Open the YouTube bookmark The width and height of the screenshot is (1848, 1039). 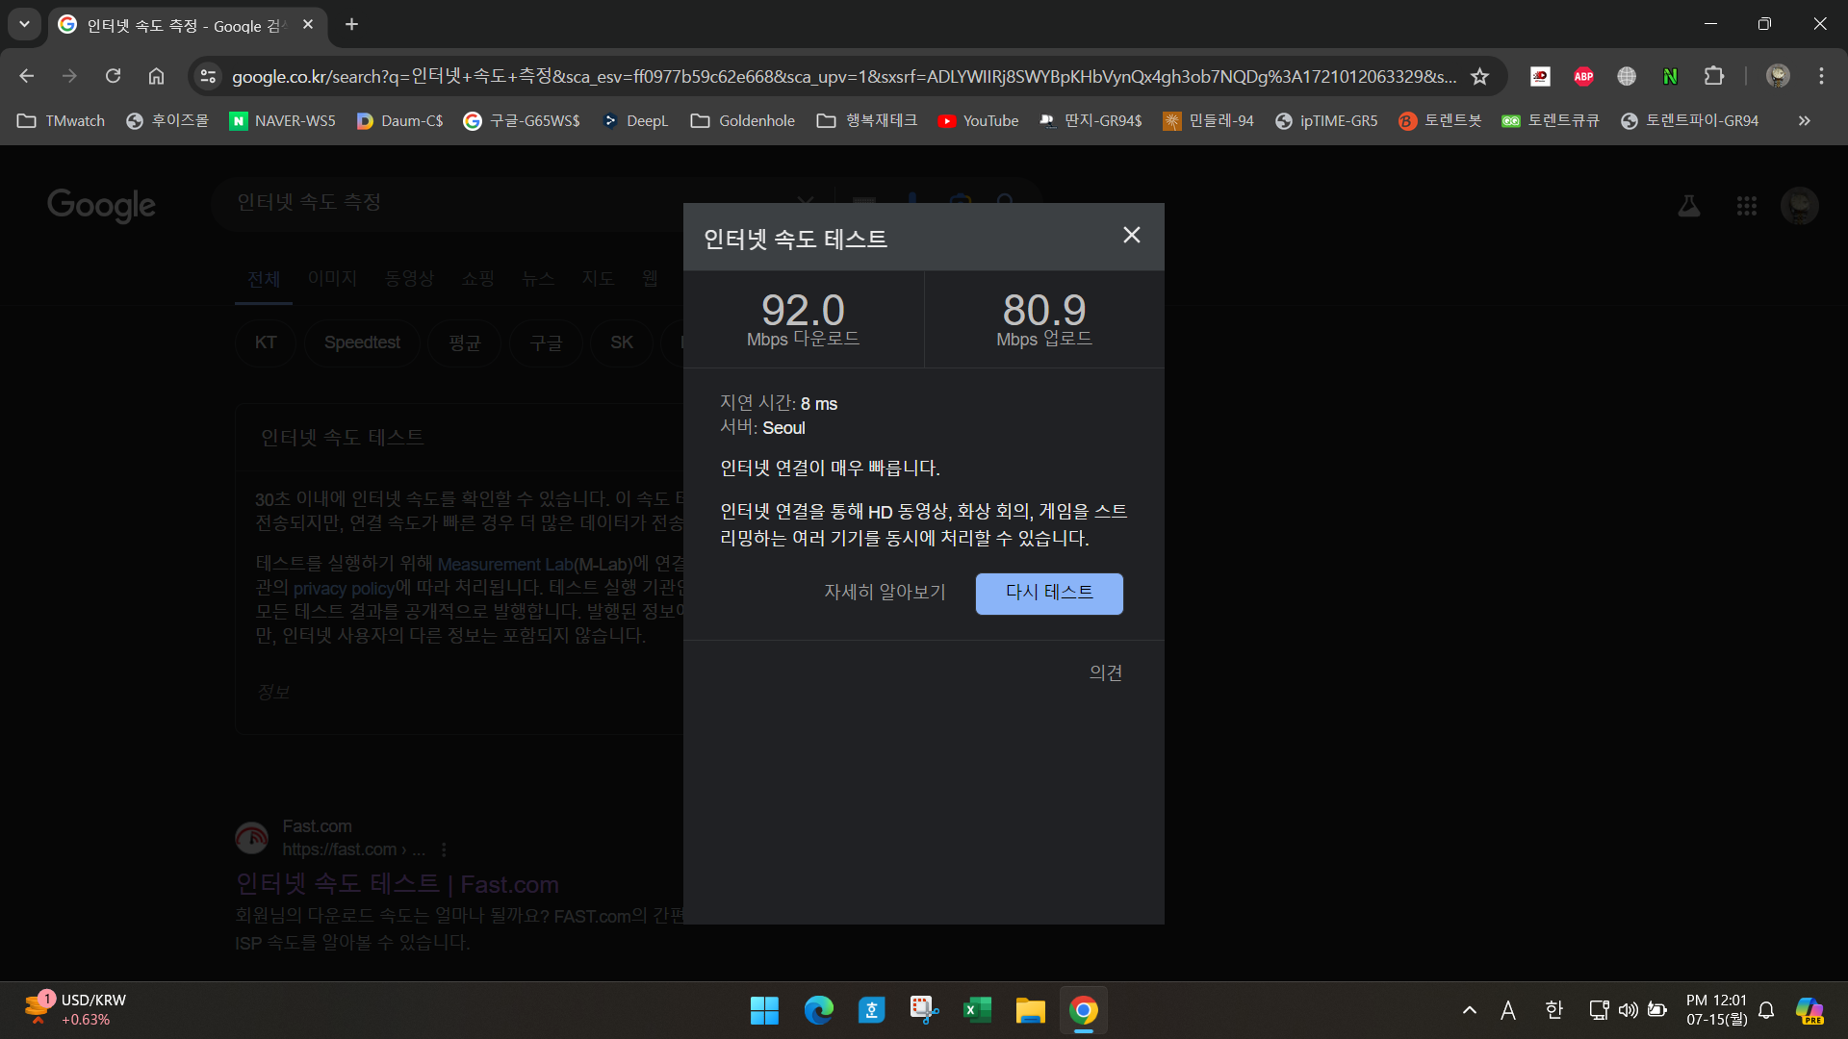pos(978,120)
